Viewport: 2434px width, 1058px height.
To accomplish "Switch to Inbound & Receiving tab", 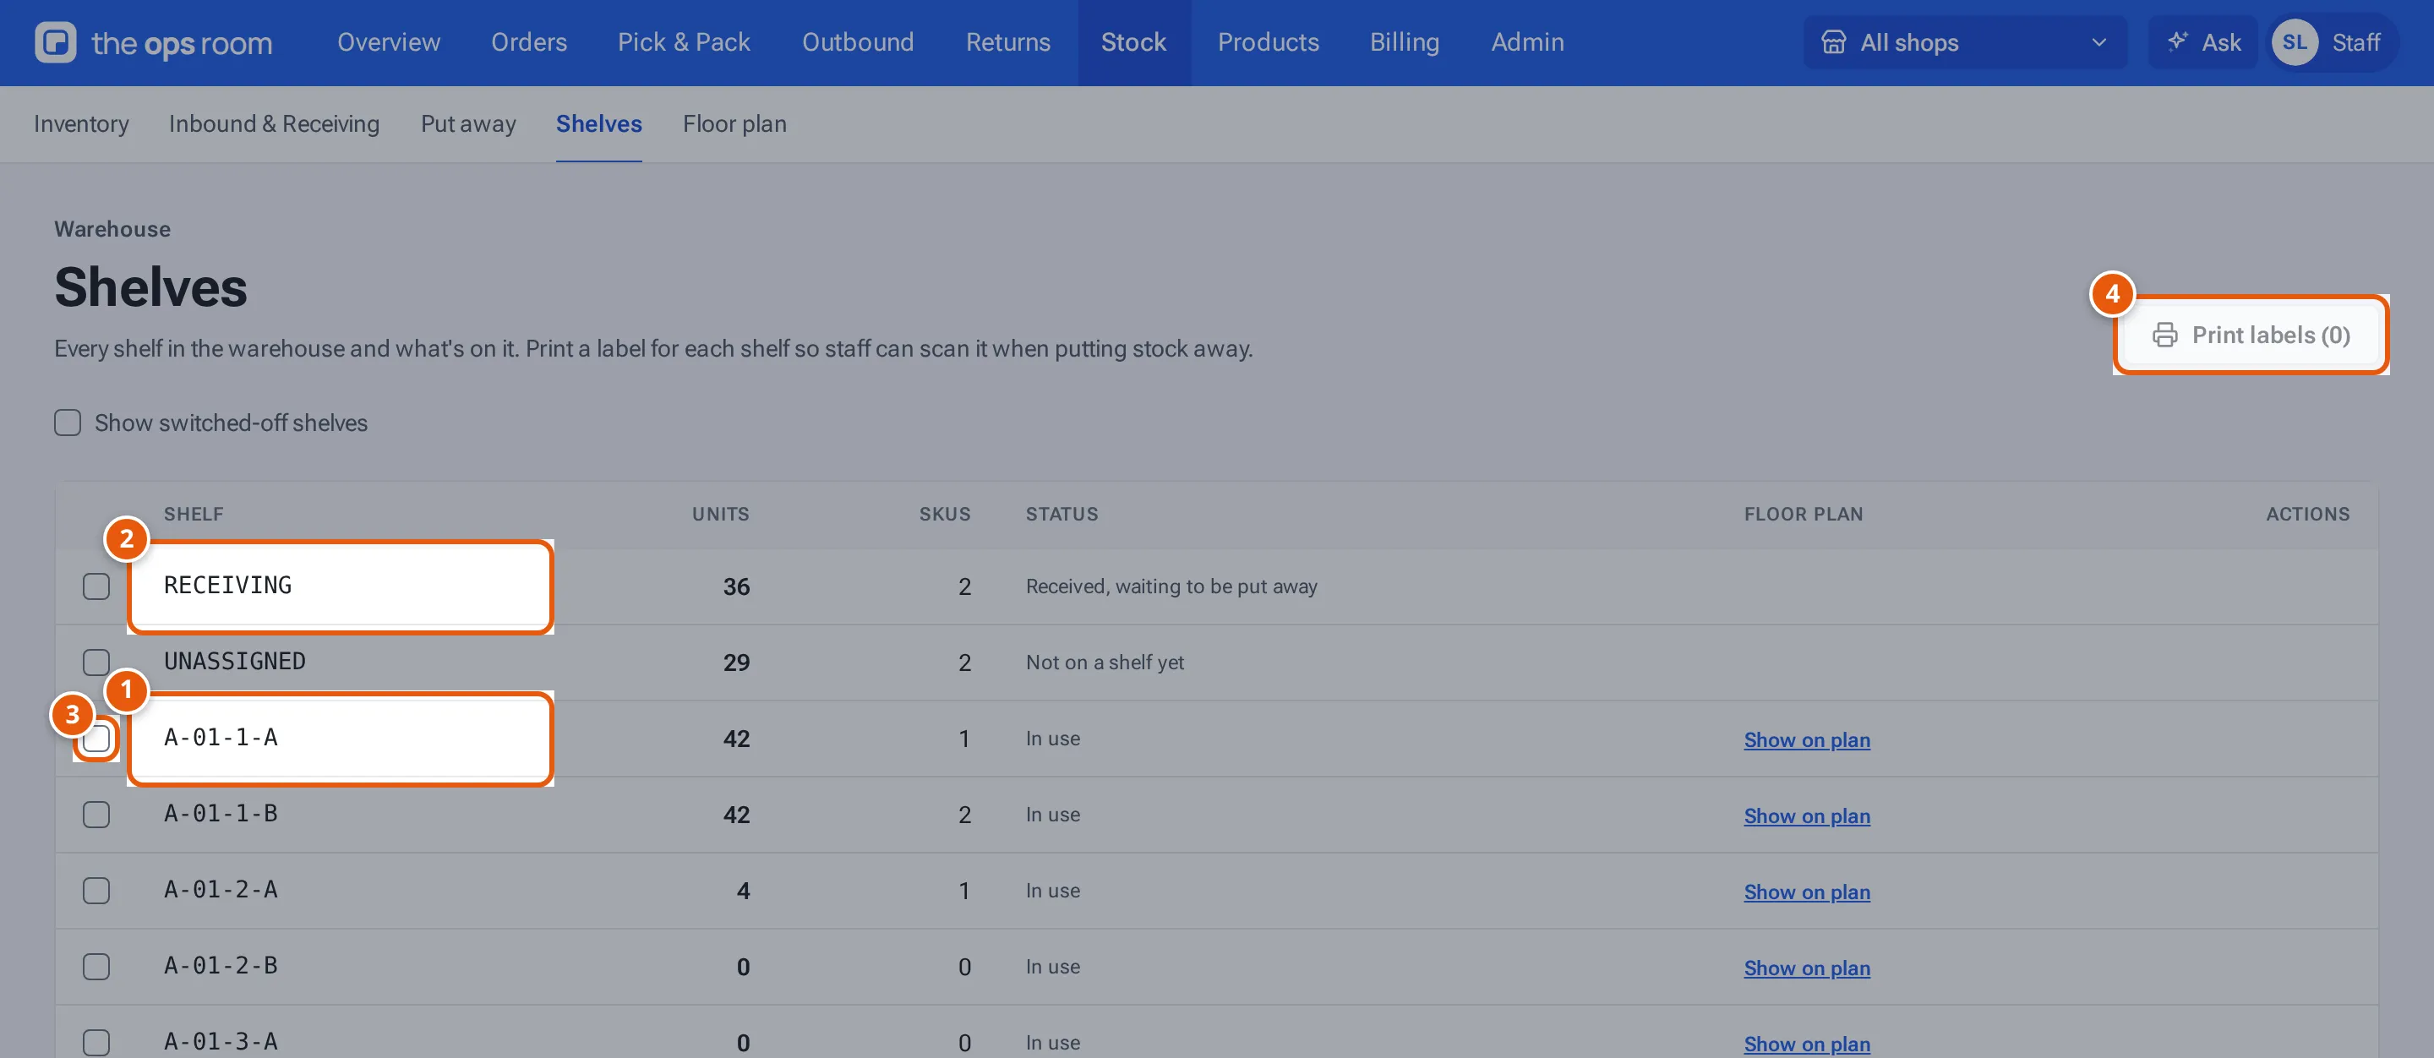I will pyautogui.click(x=274, y=123).
